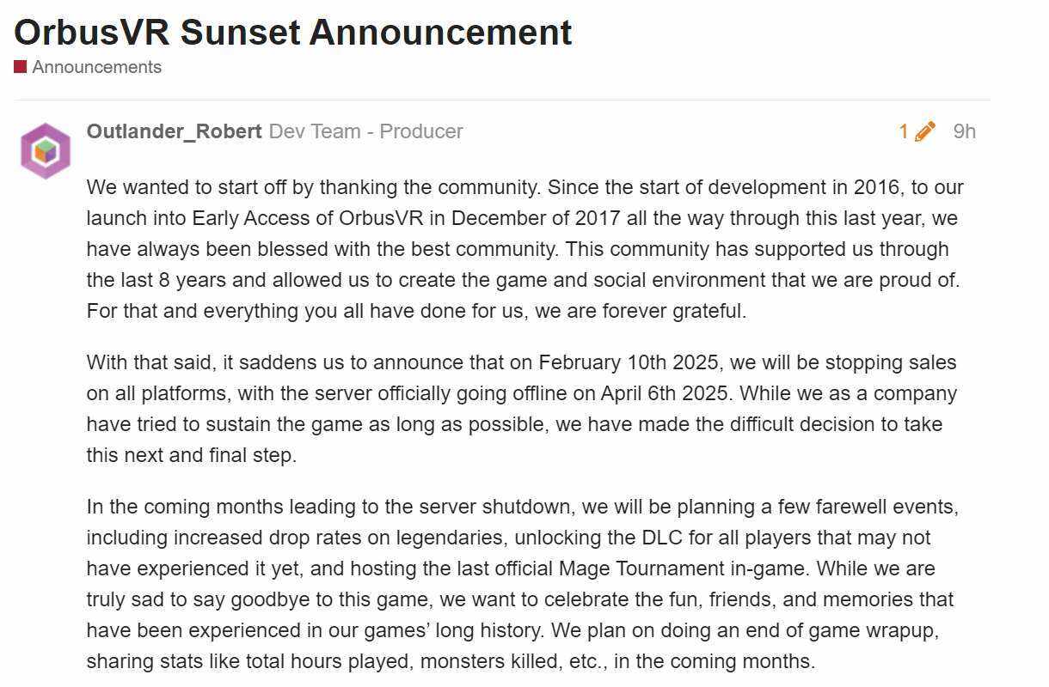This screenshot has height=687, width=1049.
Task: Click the edit count number 1
Action: point(904,131)
